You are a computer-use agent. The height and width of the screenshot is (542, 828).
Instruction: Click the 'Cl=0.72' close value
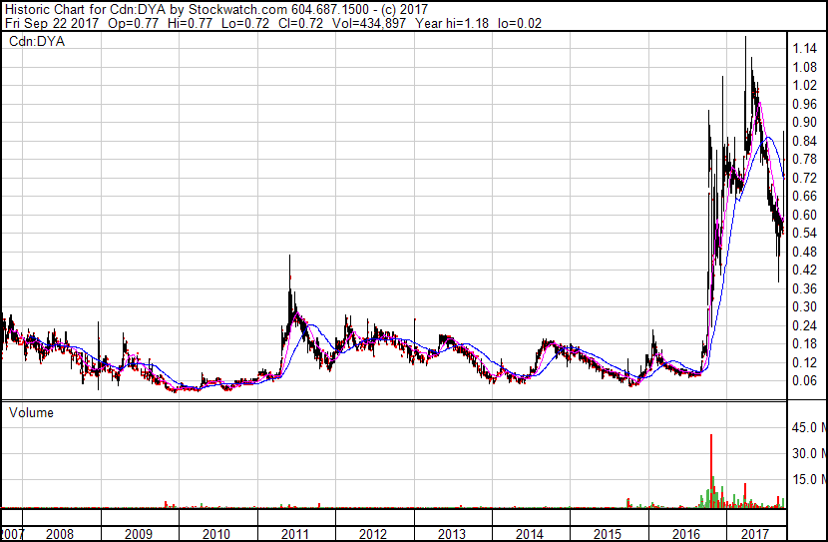point(301,23)
